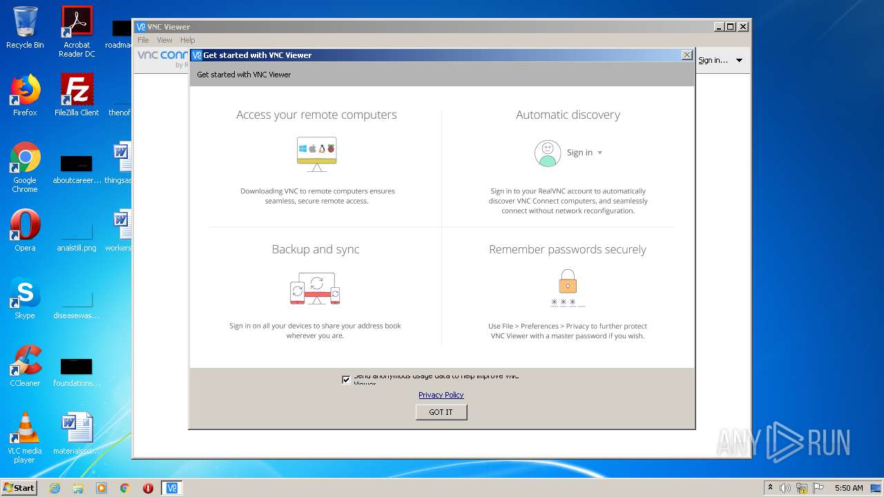Click the Backup and sync heading
Image resolution: width=884 pixels, height=497 pixels.
[316, 249]
